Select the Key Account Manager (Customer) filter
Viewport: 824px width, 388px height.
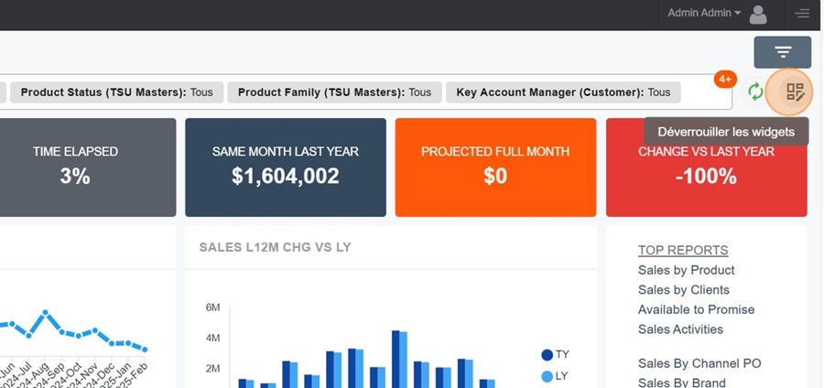563,92
